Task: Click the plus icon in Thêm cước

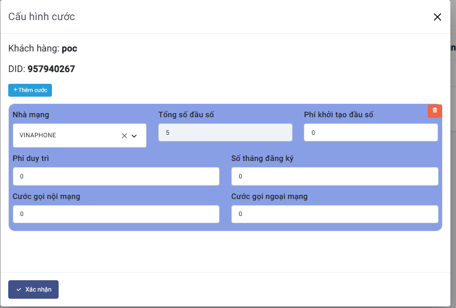Action: pyautogui.click(x=15, y=90)
